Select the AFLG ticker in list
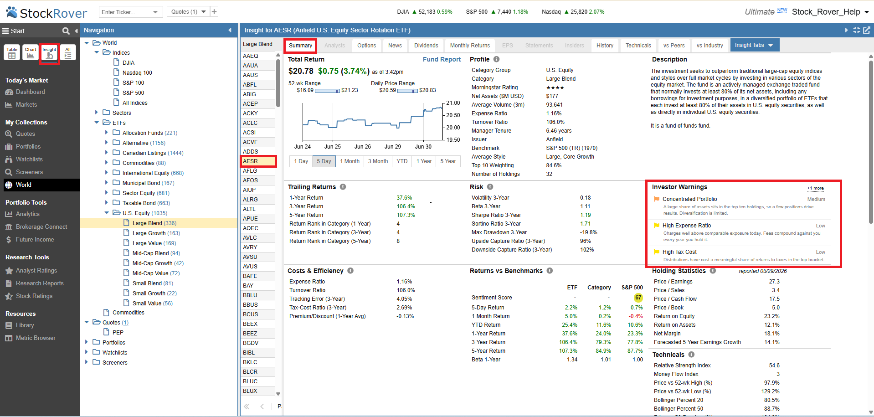The width and height of the screenshot is (874, 417). point(257,171)
